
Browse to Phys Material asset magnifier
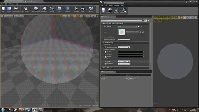[141, 26]
